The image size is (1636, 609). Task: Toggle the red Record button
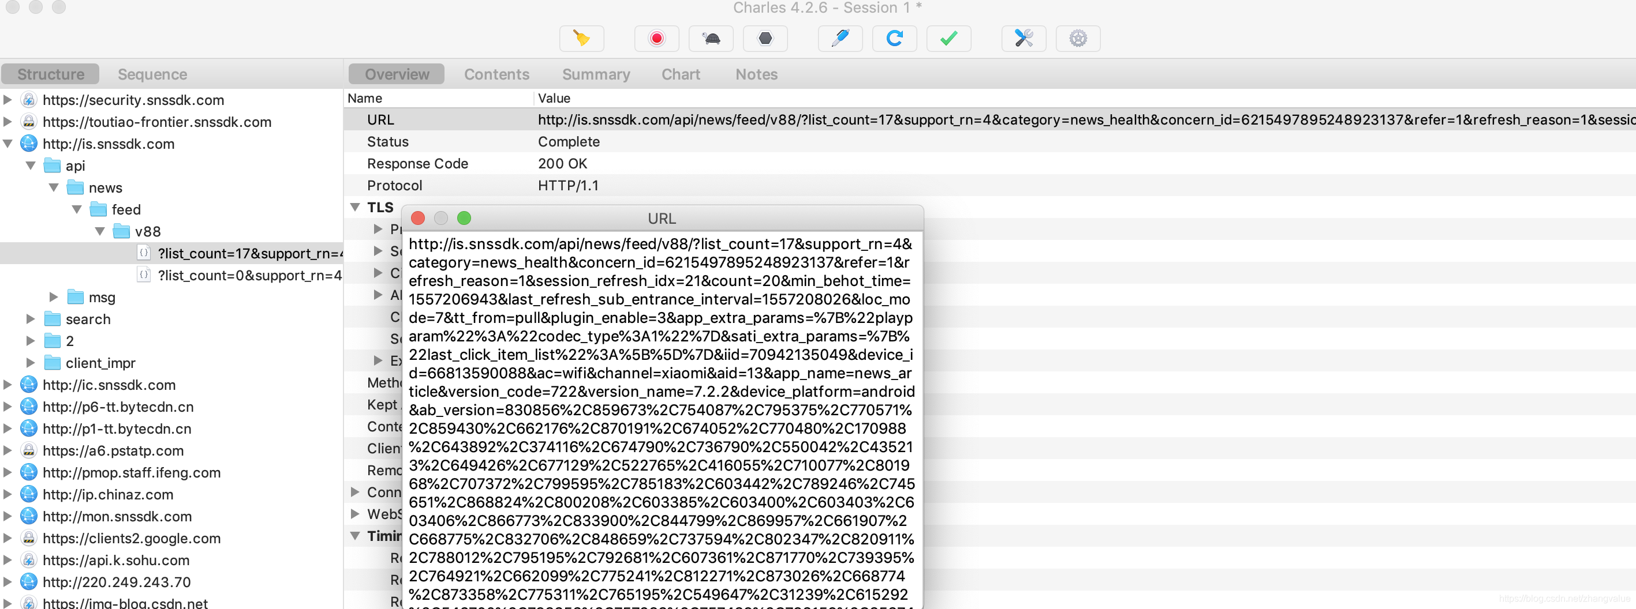pyautogui.click(x=657, y=39)
